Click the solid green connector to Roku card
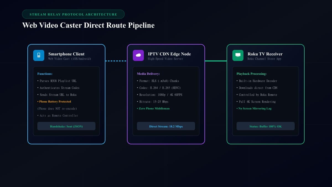 pos(216,61)
